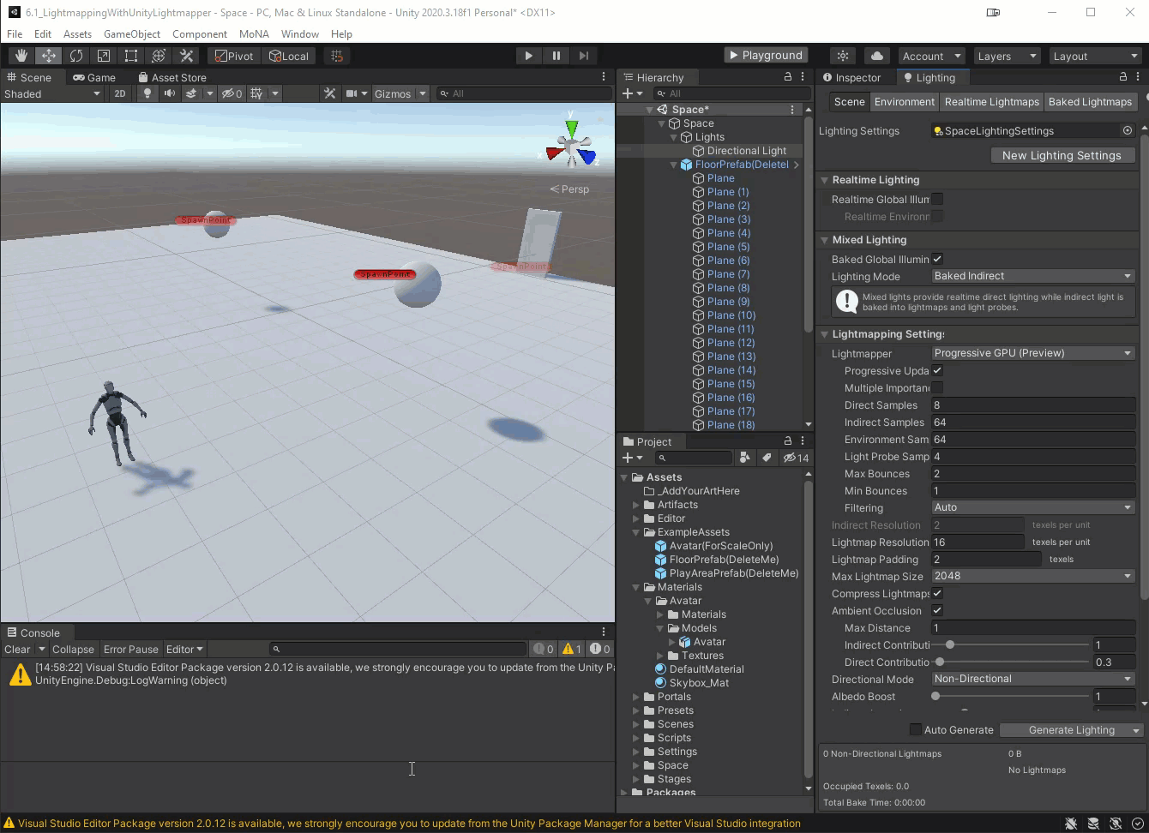This screenshot has width=1149, height=833.
Task: Toggle Pivot handle position button
Action: click(234, 56)
